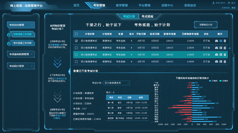Viewport: 238px width, 133px height.
Task: Delete the first plan using its trash icon
Action: click(225, 41)
